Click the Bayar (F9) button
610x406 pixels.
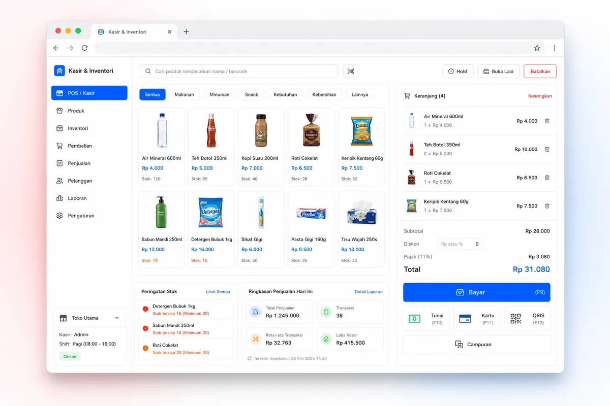477,292
